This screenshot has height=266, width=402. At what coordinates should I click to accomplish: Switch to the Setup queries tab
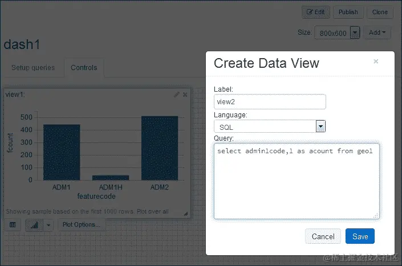click(33, 68)
